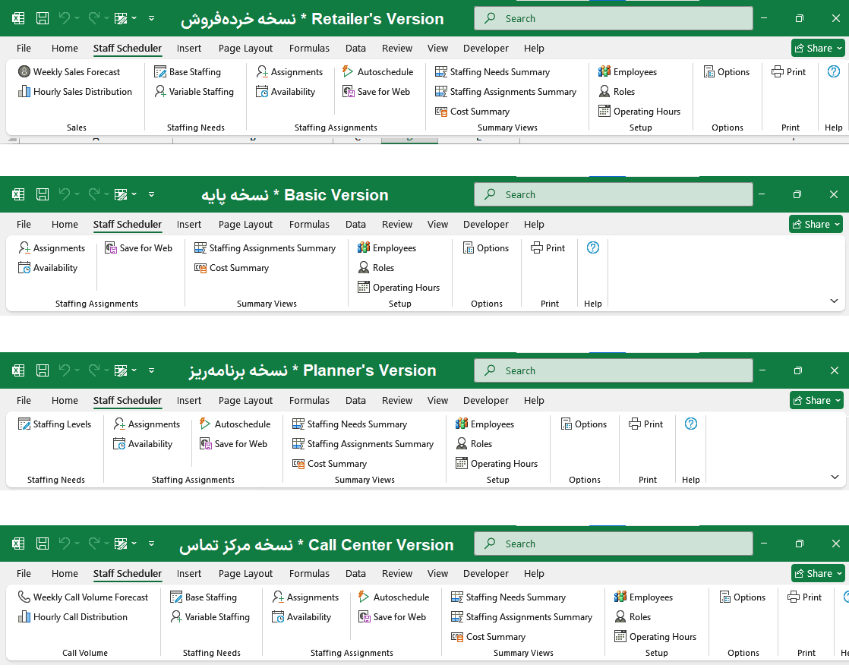This screenshot has width=849, height=668.
Task: Open Availability in Basic Version ribbon
Action: [x=48, y=268]
